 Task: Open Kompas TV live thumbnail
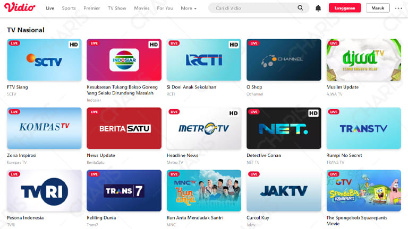point(44,128)
